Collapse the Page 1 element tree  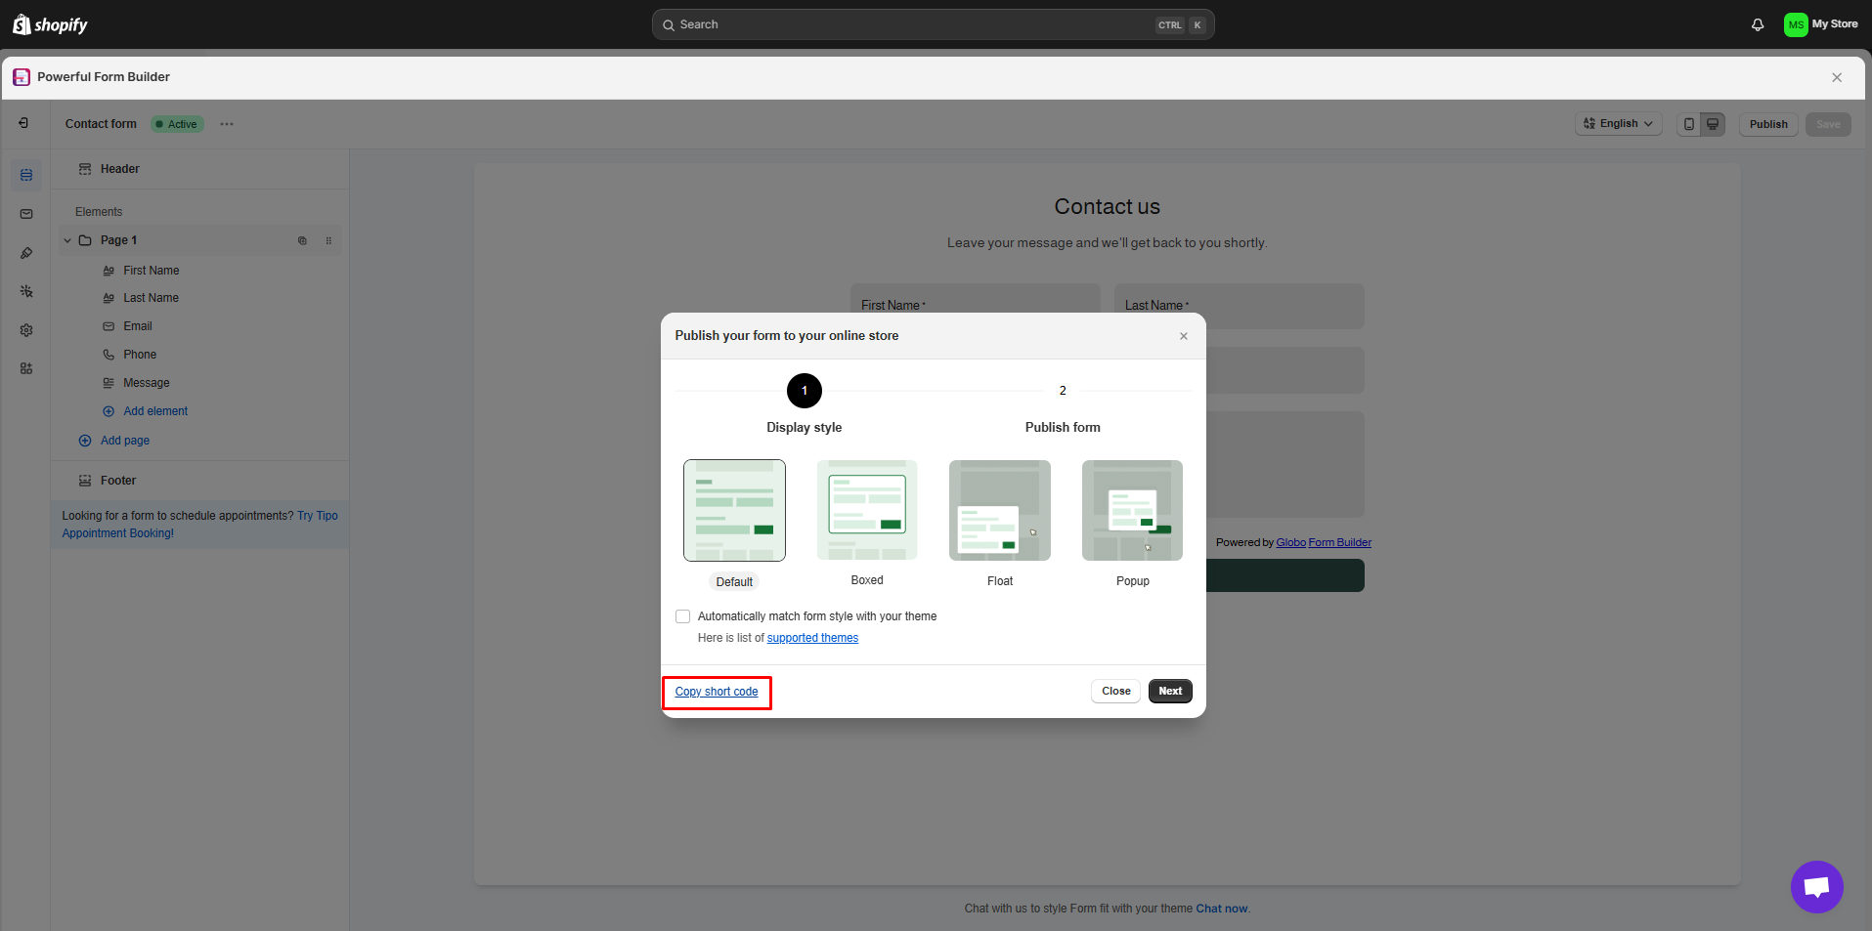pyautogui.click(x=66, y=240)
